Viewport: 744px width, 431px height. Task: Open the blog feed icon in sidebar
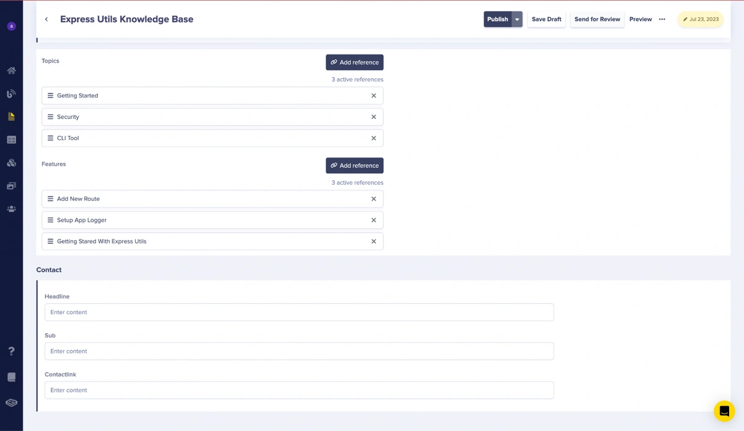coord(11,94)
